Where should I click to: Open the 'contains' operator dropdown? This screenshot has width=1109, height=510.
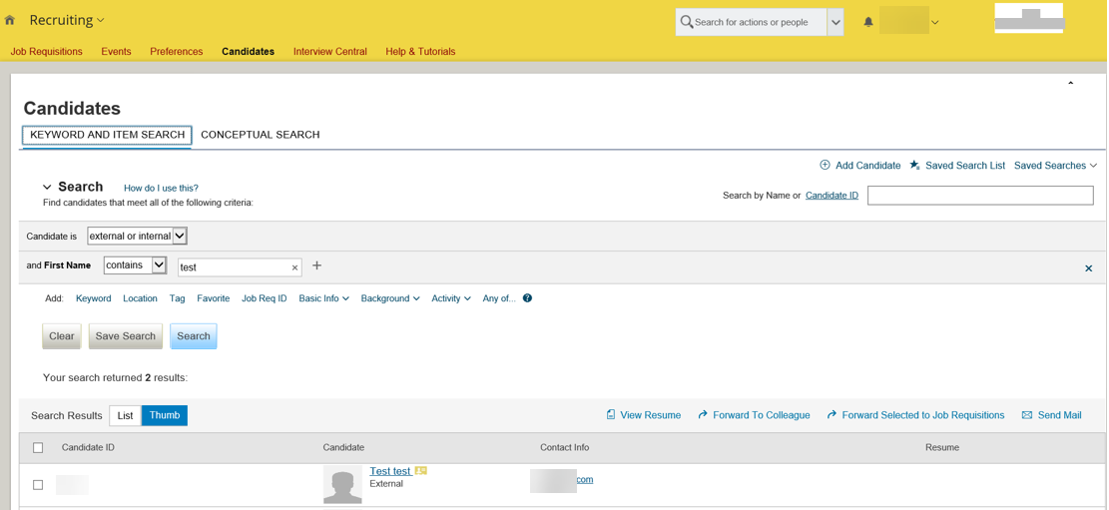135,265
